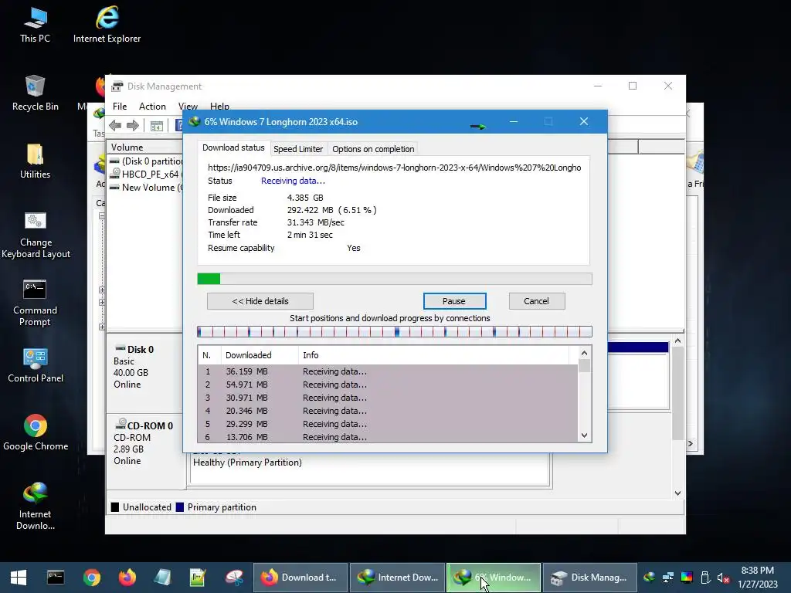Click Disk Management back arrow toolbar icon
This screenshot has width=791, height=593.
tap(115, 125)
